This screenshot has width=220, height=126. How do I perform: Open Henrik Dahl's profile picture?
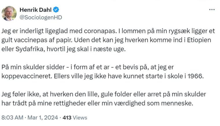pyautogui.click(x=9, y=13)
